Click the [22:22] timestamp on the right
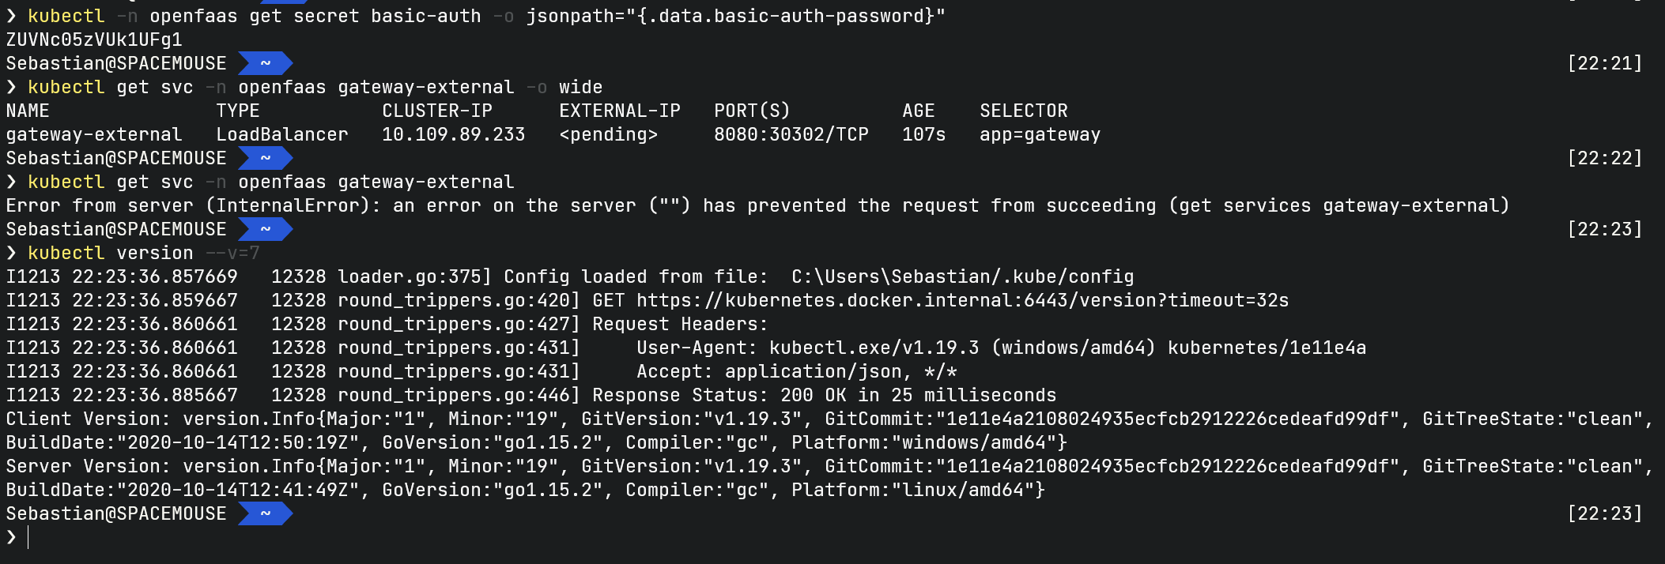The width and height of the screenshot is (1665, 564). [x=1604, y=158]
